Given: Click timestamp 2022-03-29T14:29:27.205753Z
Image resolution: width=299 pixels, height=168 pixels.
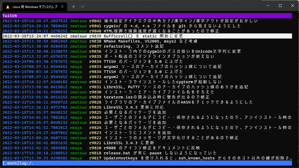Looking at the screenshot, I should pyautogui.click(x=35, y=21).
